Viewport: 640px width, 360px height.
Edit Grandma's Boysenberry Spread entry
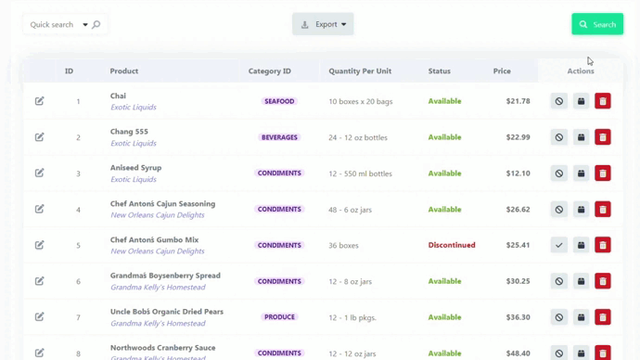(x=39, y=281)
